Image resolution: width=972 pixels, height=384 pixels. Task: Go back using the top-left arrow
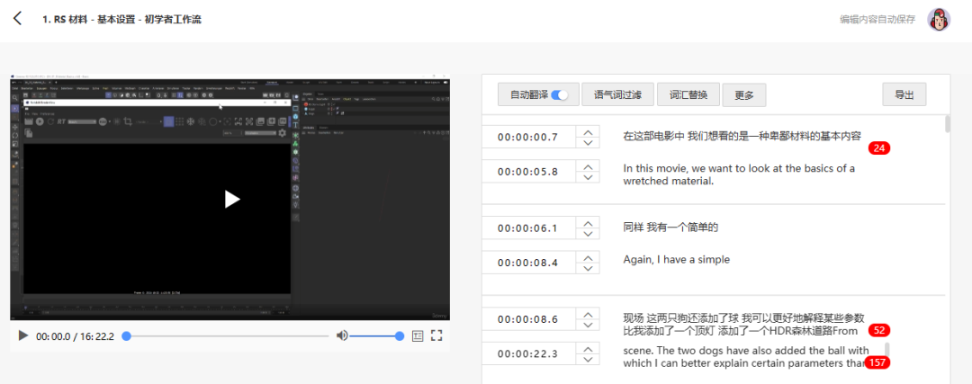coord(17,19)
